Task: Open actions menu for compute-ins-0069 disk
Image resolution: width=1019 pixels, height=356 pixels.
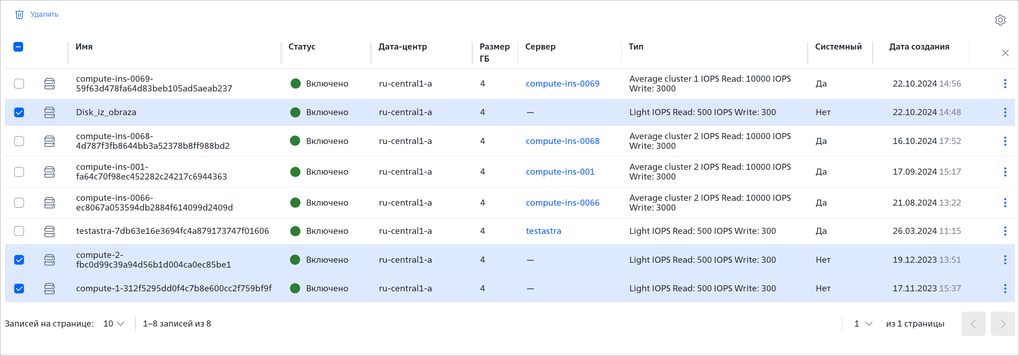Action: pyautogui.click(x=1005, y=83)
